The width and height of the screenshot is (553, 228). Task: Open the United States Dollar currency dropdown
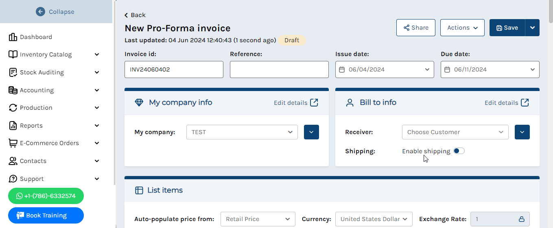374,219
